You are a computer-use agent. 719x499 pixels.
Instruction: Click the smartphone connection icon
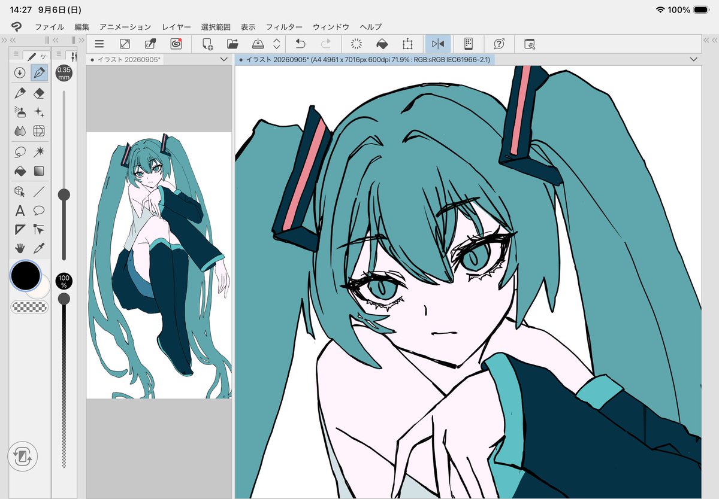[469, 44]
